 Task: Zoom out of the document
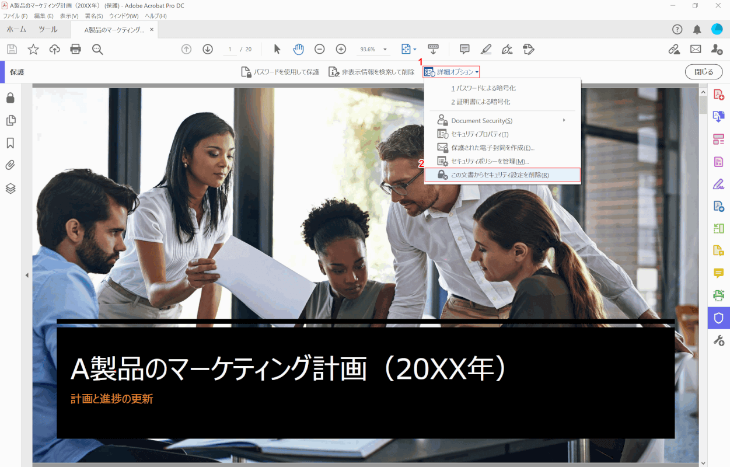click(x=319, y=49)
